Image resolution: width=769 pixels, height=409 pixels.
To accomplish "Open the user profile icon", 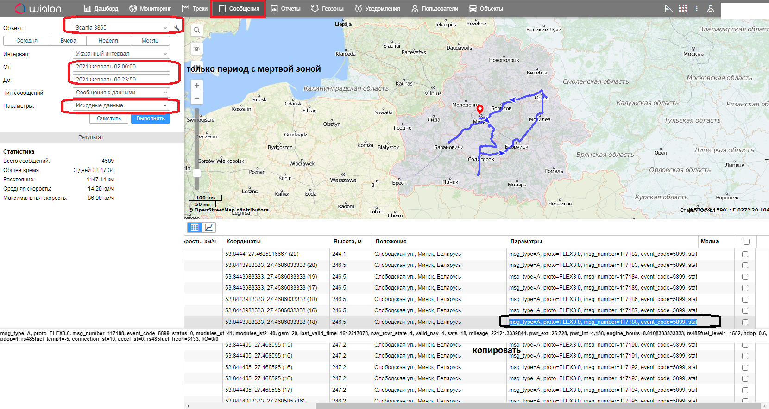I will pos(711,8).
